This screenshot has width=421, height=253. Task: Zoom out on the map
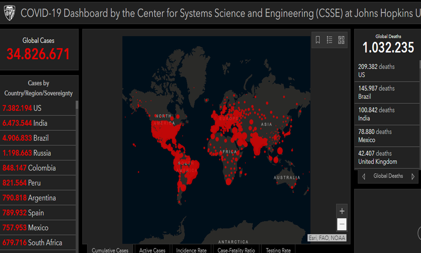(x=342, y=224)
